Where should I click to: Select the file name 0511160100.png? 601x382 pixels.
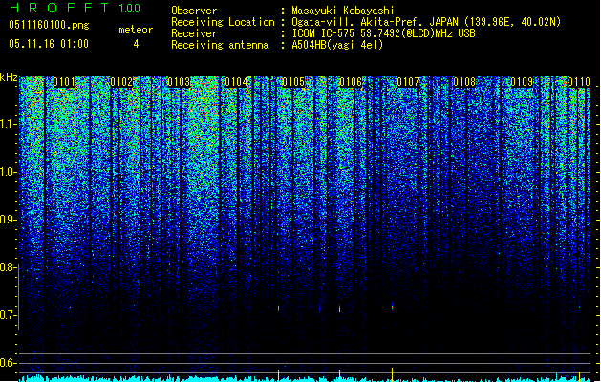pos(49,25)
